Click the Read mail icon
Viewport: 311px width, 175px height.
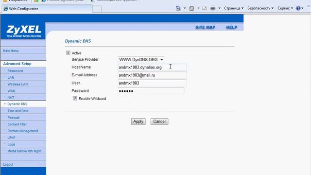click(204, 8)
